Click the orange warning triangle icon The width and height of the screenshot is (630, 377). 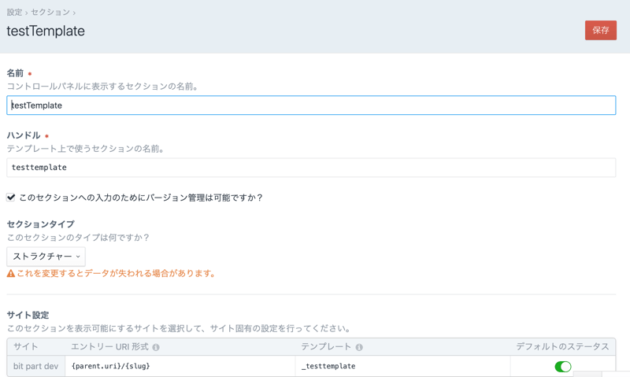tap(11, 274)
